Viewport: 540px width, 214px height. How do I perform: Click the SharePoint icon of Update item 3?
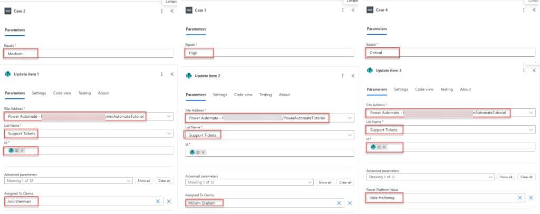pos(370,70)
